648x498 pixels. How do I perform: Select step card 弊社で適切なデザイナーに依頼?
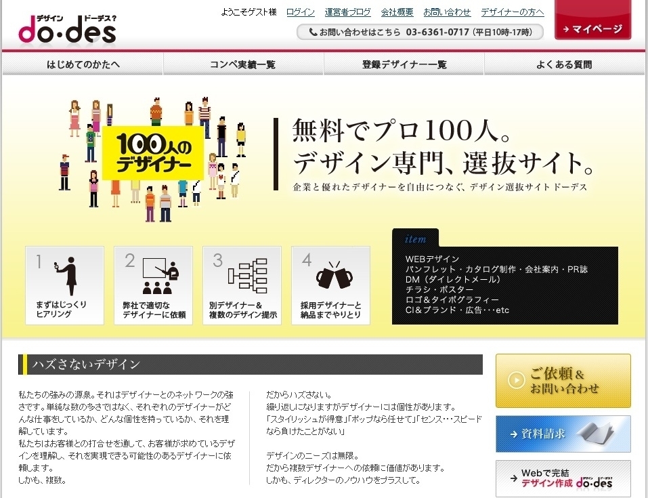coord(153,285)
